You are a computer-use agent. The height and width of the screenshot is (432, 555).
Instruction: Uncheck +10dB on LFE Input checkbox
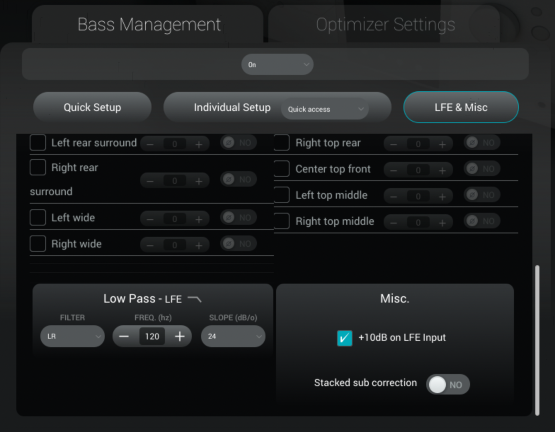coord(345,338)
